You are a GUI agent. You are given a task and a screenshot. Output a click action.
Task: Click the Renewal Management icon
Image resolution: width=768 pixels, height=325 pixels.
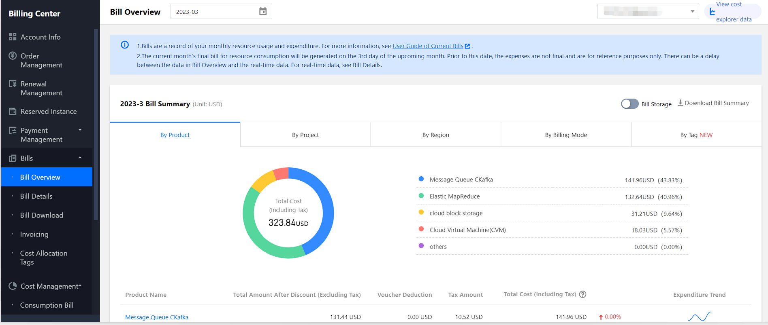13,84
